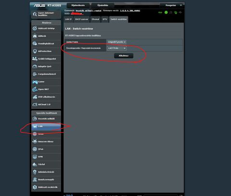Select the Switch vezérlése tab
Viewport: 231px width, 196px height.
[x=119, y=19]
